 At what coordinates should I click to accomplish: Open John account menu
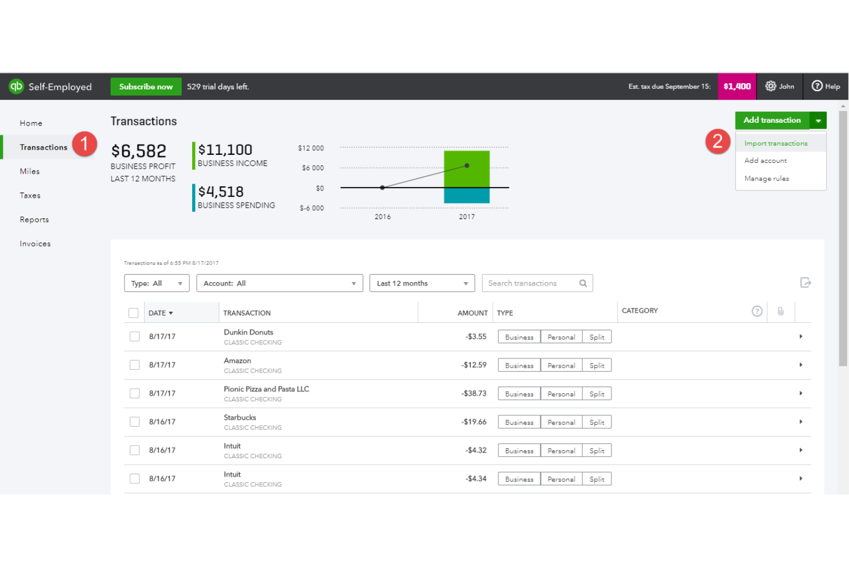(780, 87)
